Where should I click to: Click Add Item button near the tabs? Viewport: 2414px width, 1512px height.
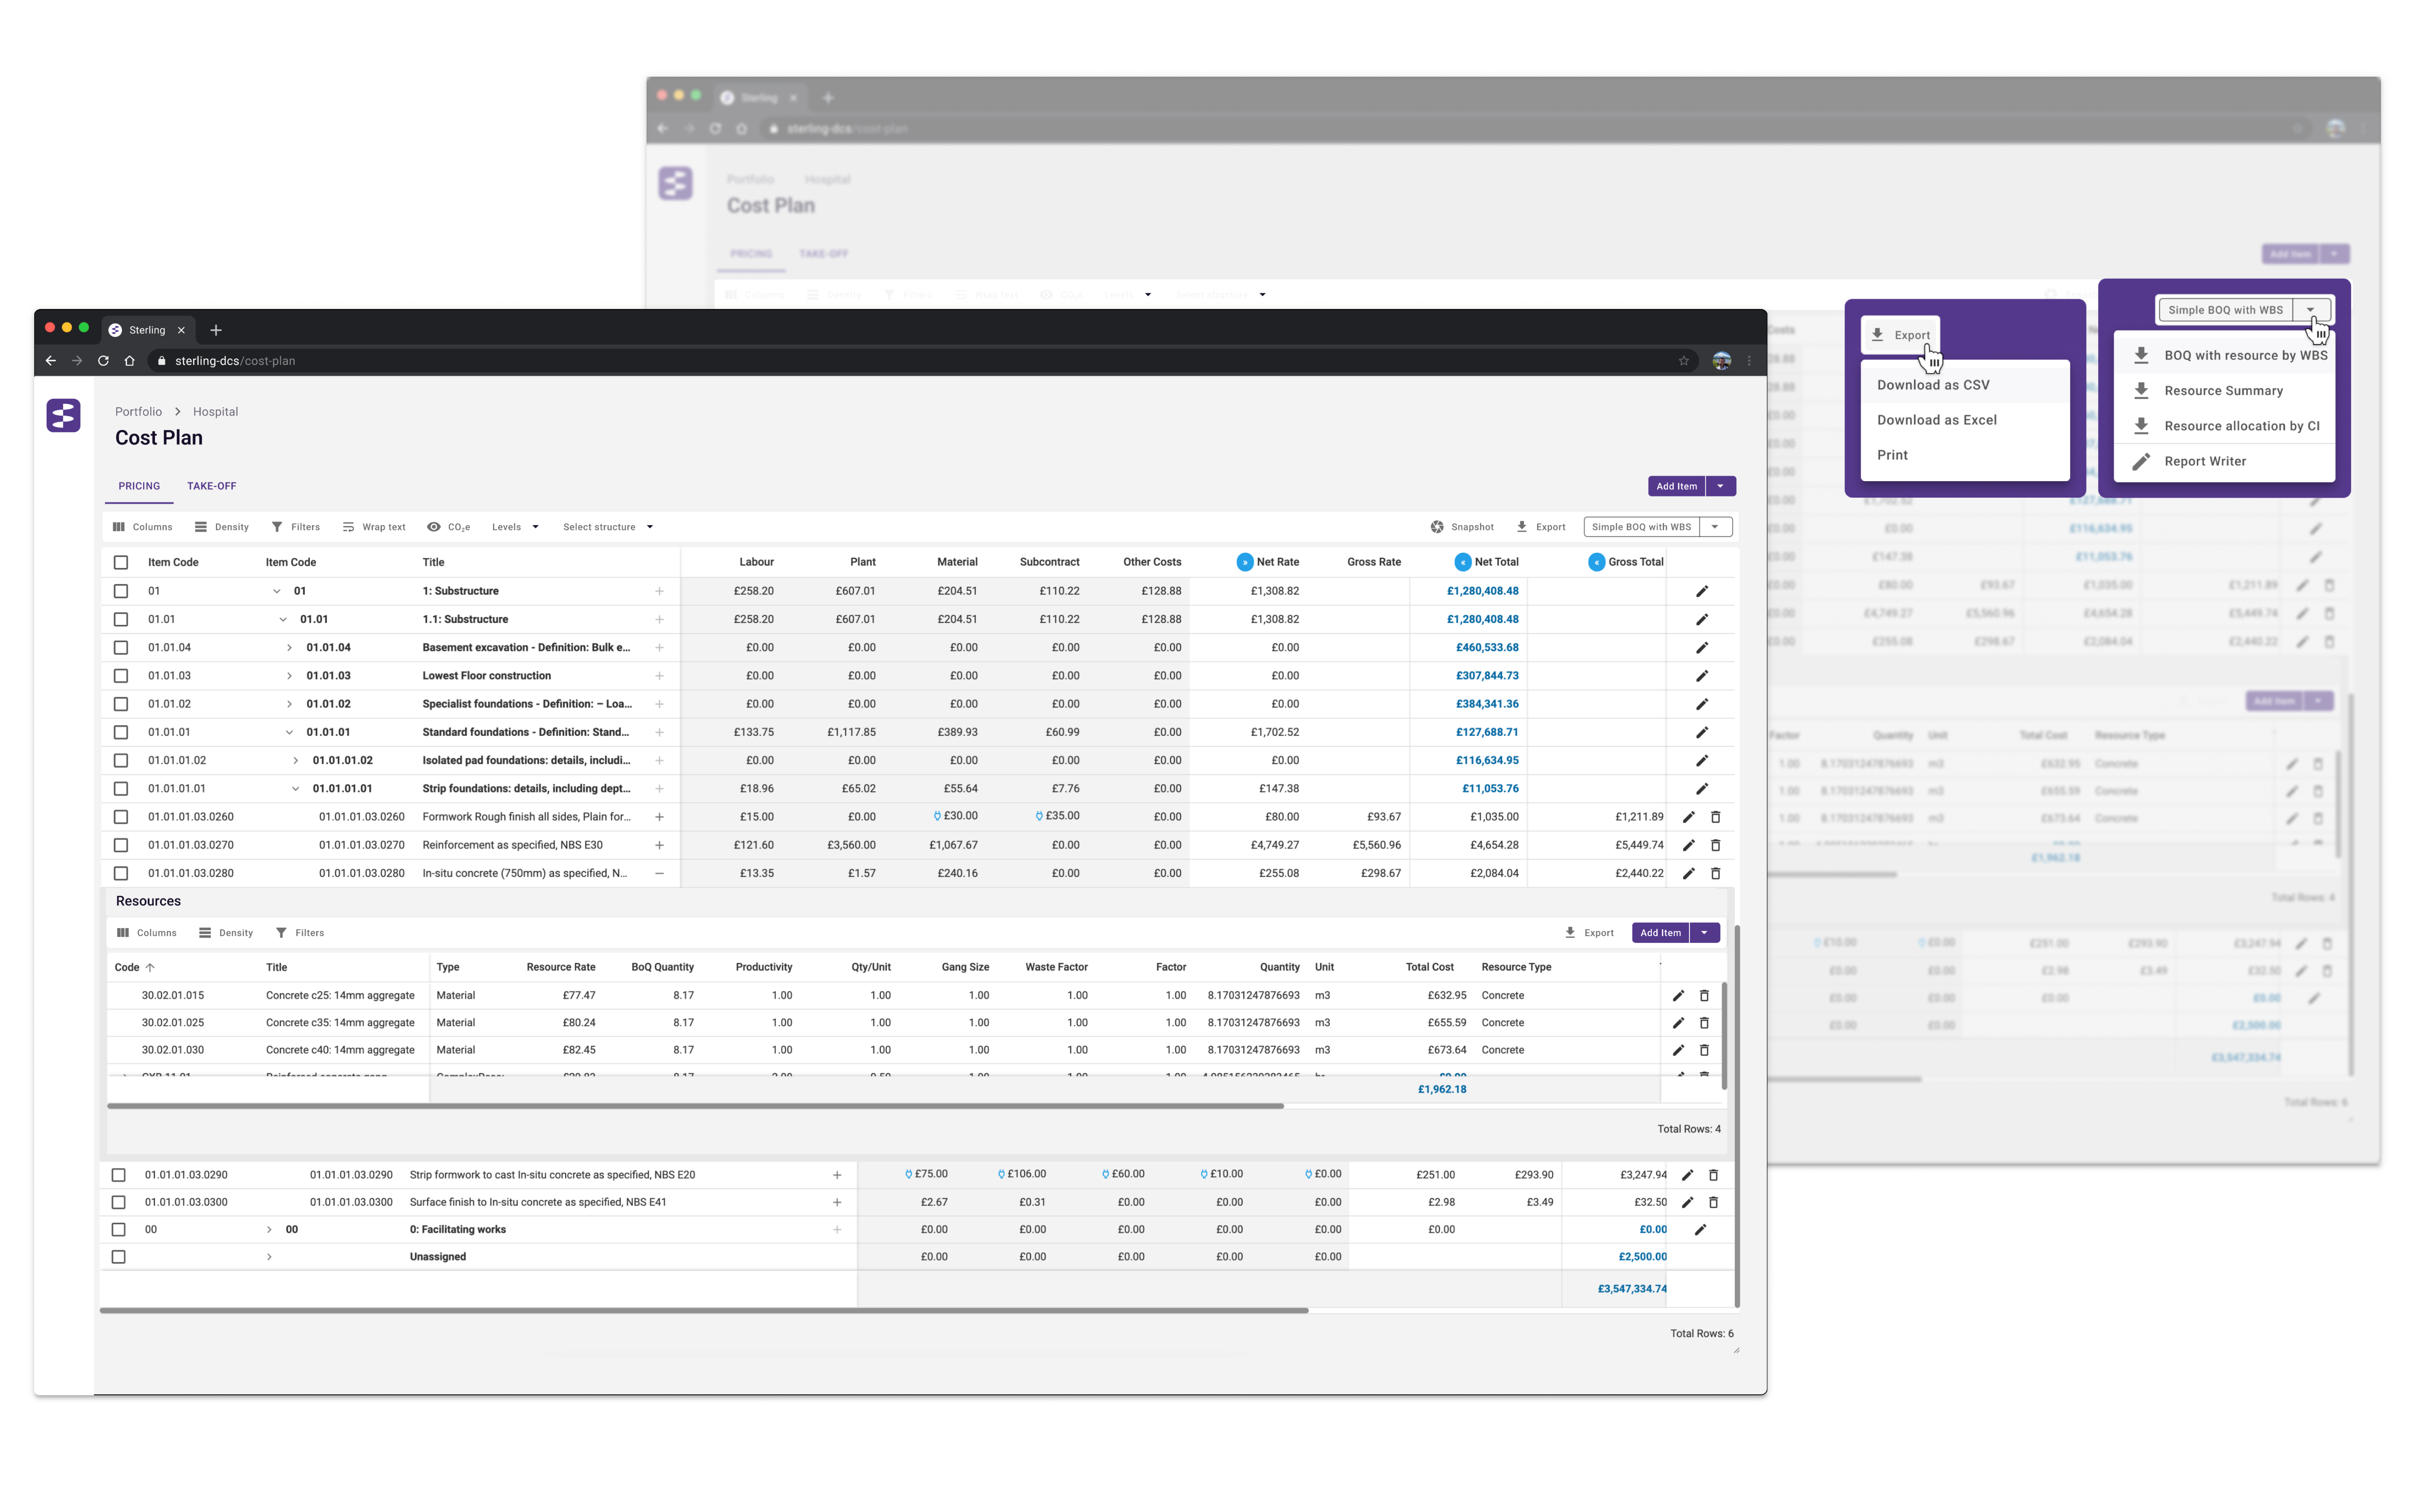pos(1677,486)
